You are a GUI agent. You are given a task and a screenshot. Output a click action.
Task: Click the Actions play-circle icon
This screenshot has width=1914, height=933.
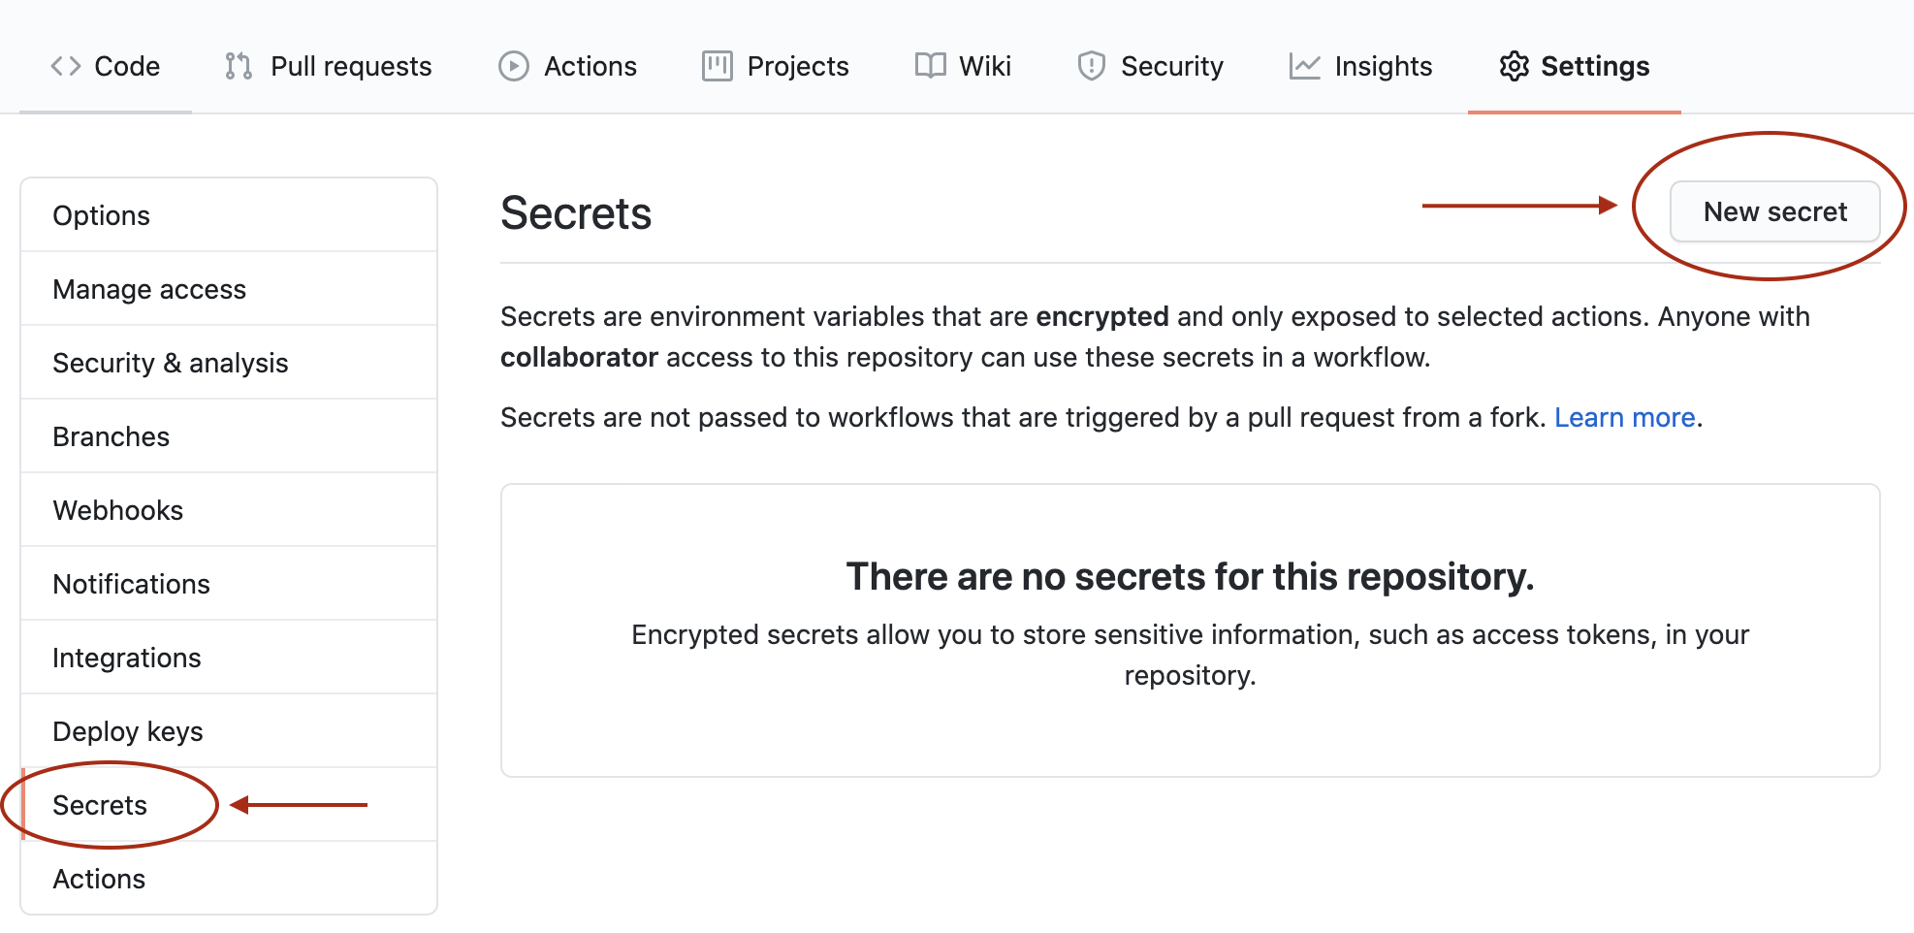point(512,66)
